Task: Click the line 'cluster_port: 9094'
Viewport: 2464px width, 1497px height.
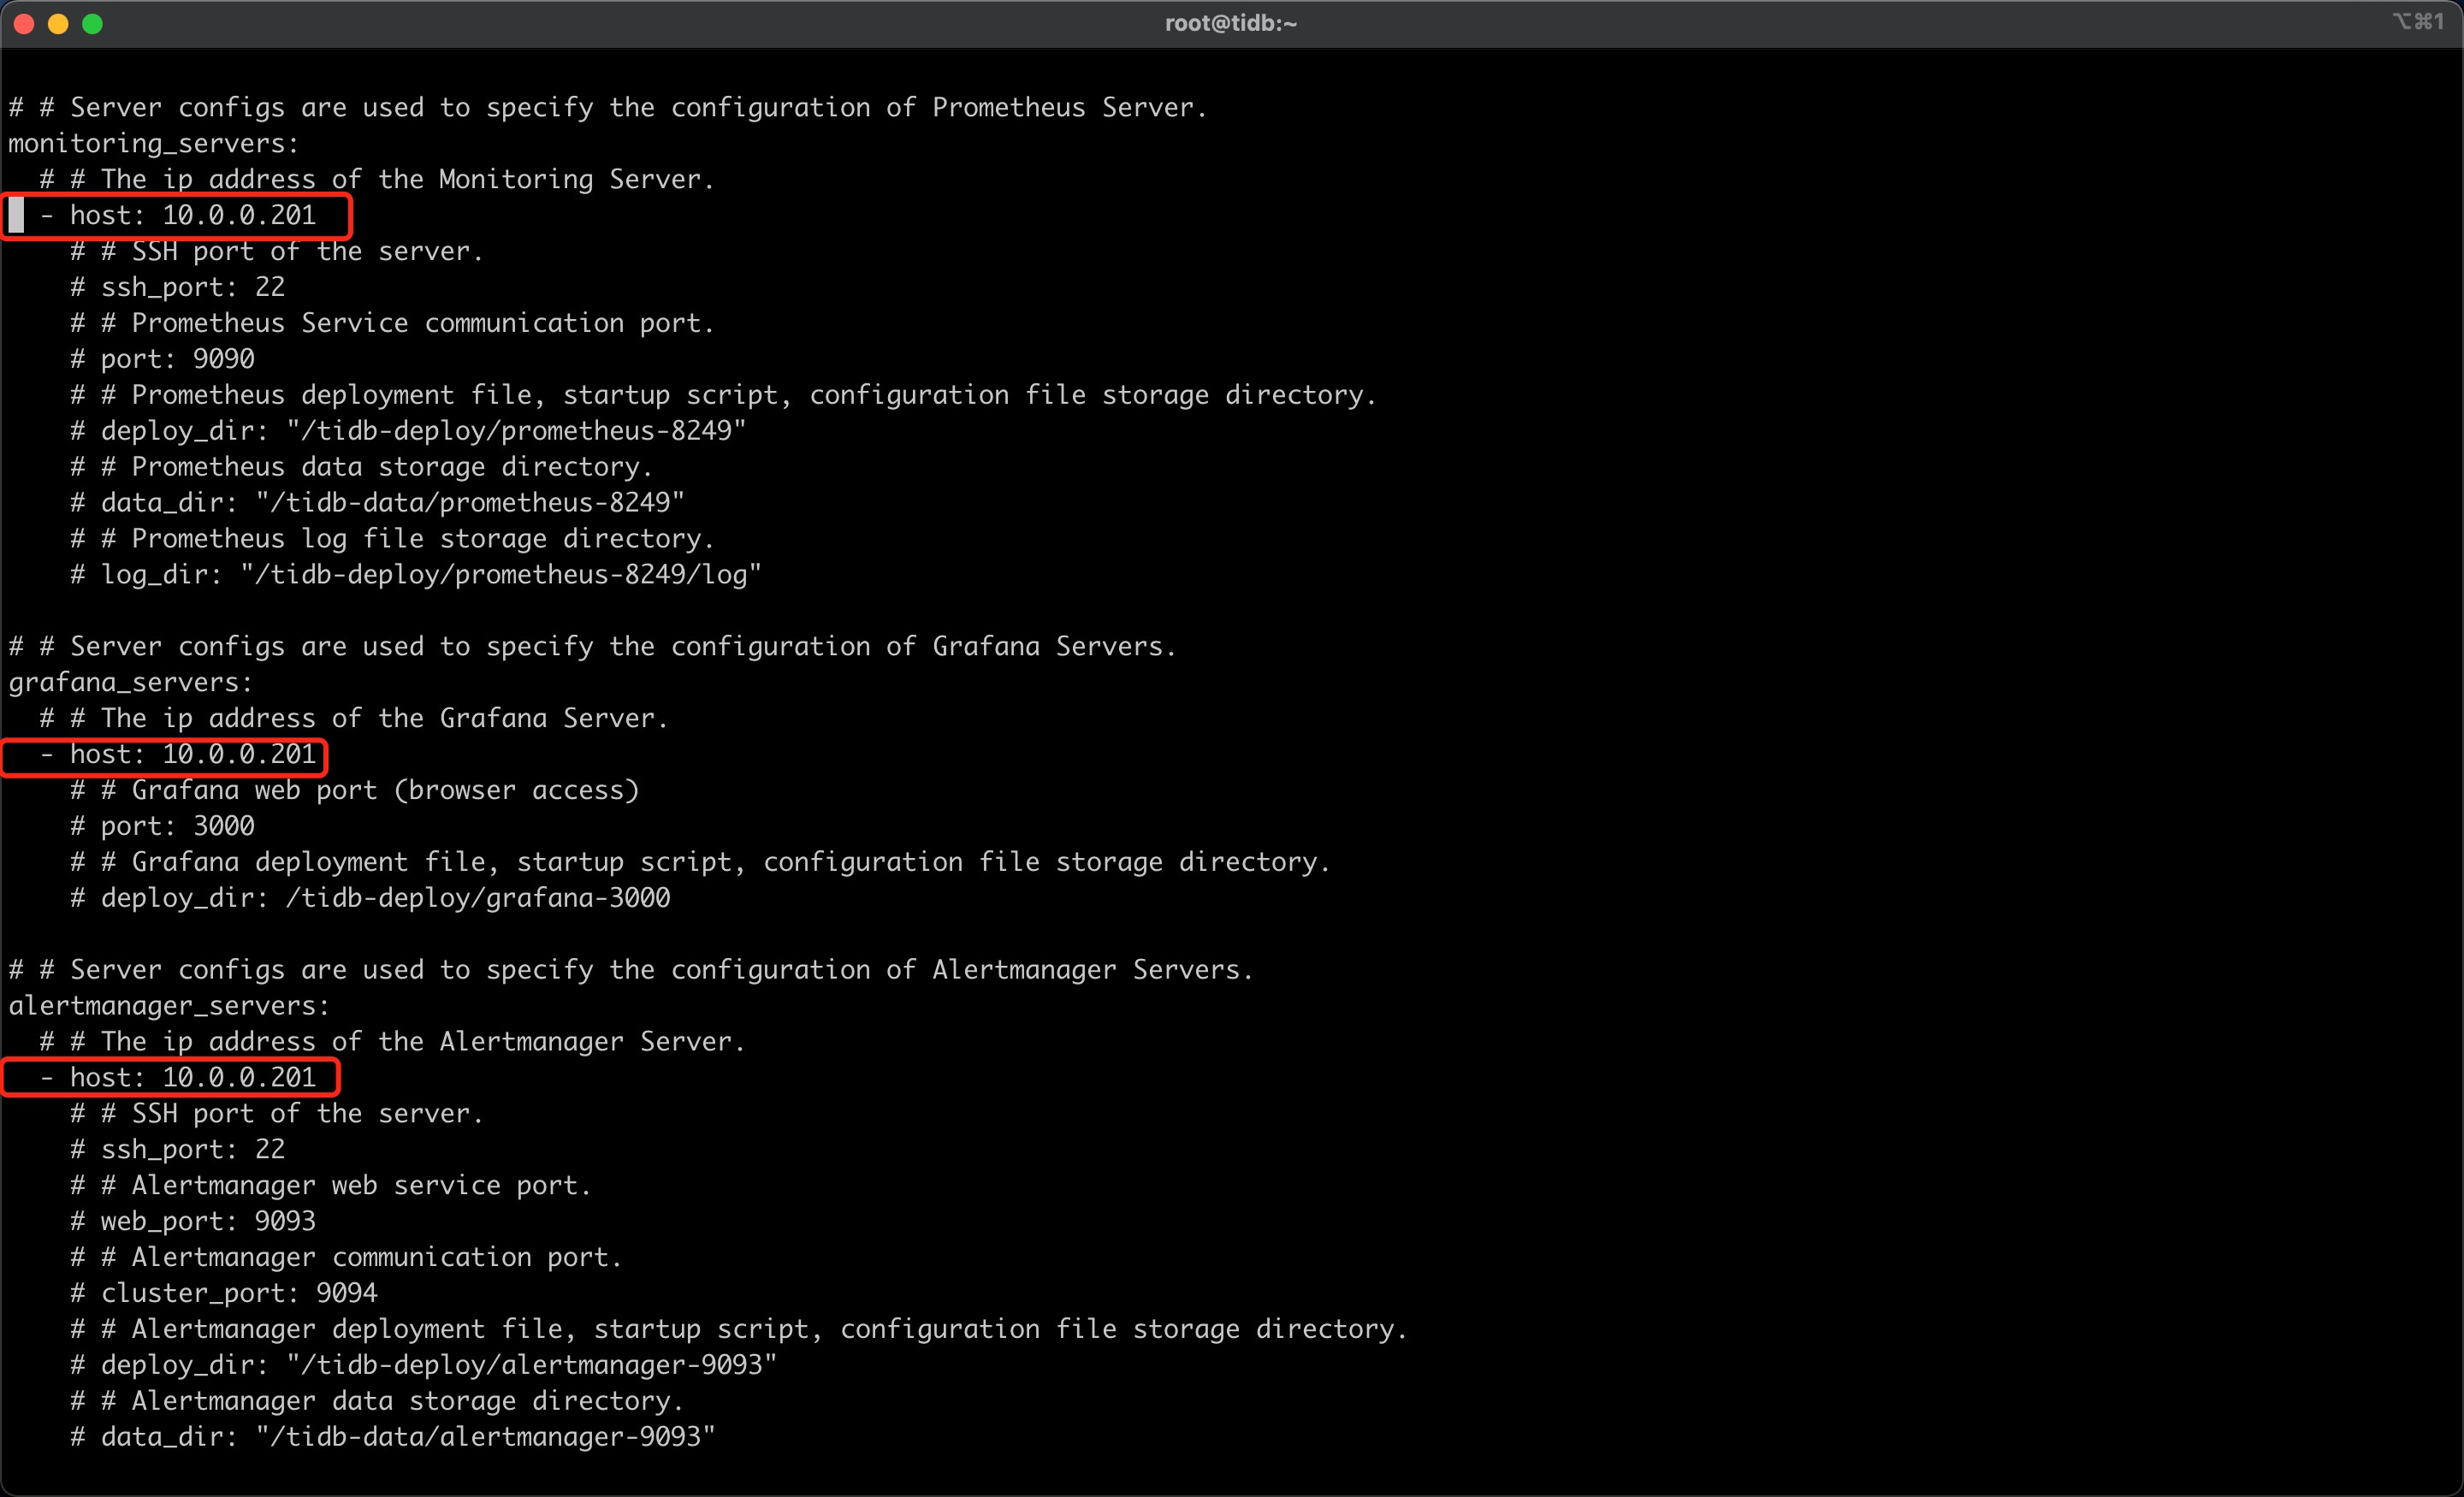Action: coord(224,1294)
